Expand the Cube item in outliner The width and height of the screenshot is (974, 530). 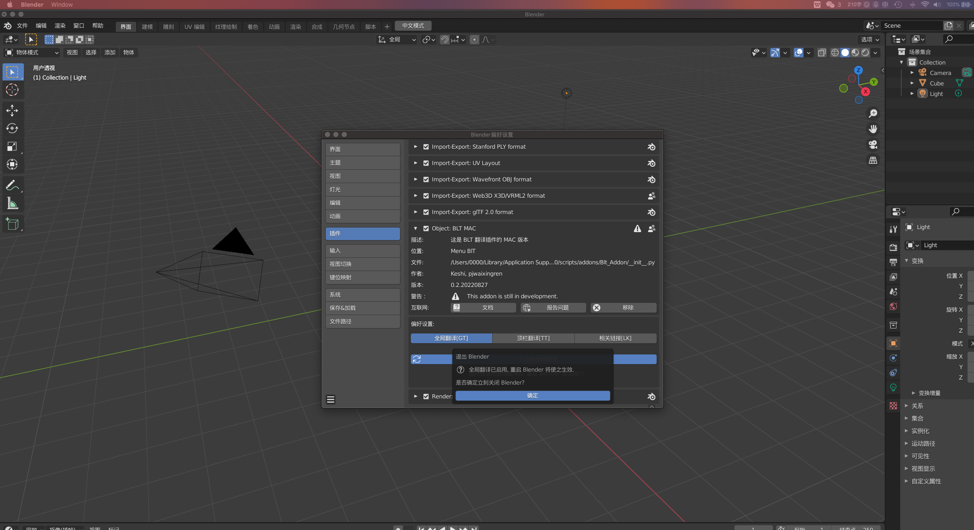[912, 83]
